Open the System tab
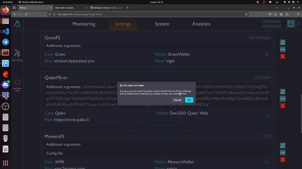 tap(162, 24)
